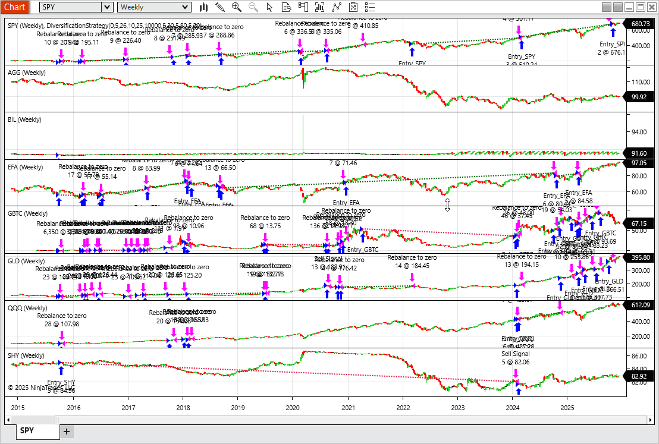Choose the cursor pointer tool
The image size is (659, 444).
[x=269, y=7]
